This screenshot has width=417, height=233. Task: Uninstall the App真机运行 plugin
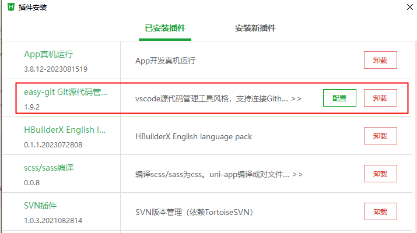380,60
